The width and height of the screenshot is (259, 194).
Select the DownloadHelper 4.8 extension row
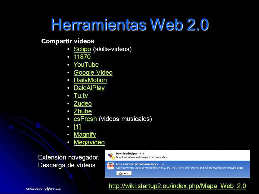tap(177, 155)
